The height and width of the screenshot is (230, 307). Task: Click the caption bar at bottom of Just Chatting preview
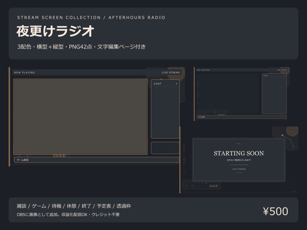click(241, 117)
